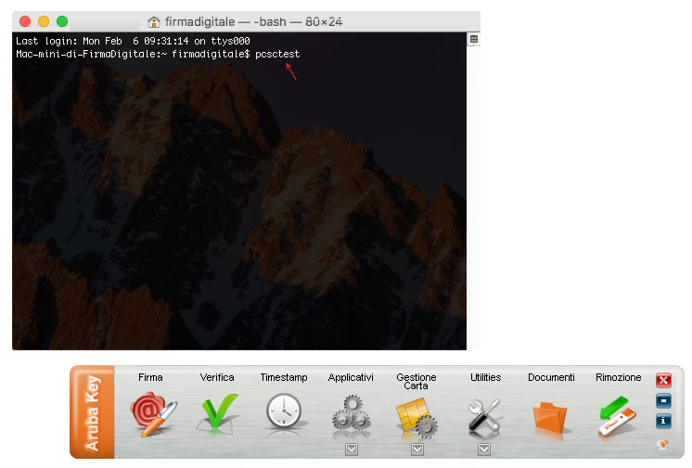The height and width of the screenshot is (468, 692).
Task: Click the Aruba Key orange side tab
Action: [x=92, y=412]
